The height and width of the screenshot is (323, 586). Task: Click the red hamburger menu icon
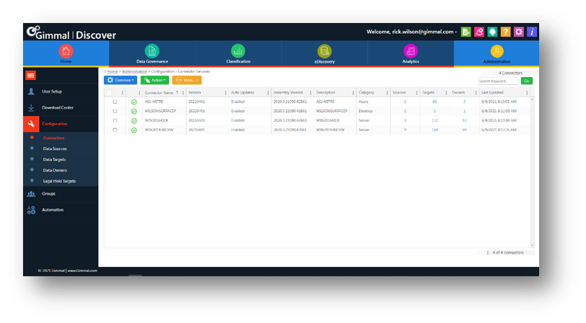(31, 75)
